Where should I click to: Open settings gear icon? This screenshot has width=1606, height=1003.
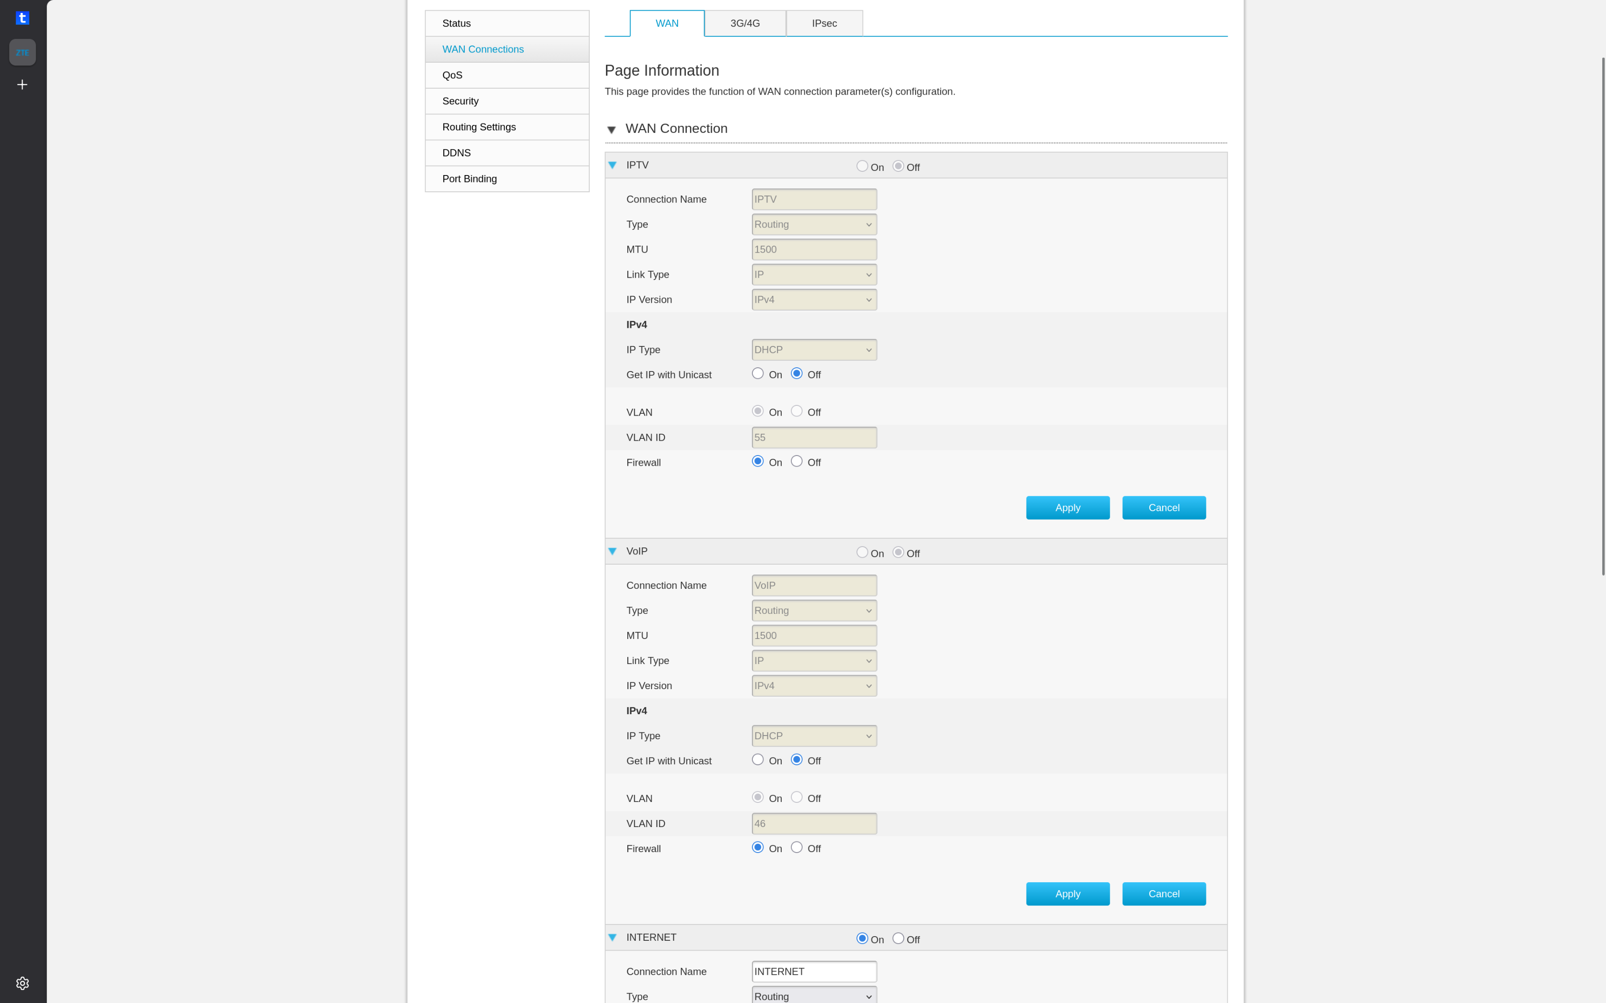point(23,983)
